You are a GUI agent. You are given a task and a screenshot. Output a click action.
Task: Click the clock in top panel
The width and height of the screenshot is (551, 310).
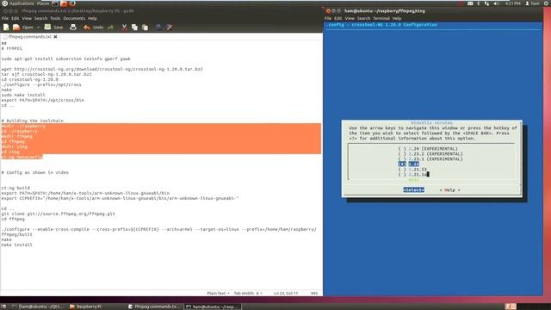coord(513,3)
